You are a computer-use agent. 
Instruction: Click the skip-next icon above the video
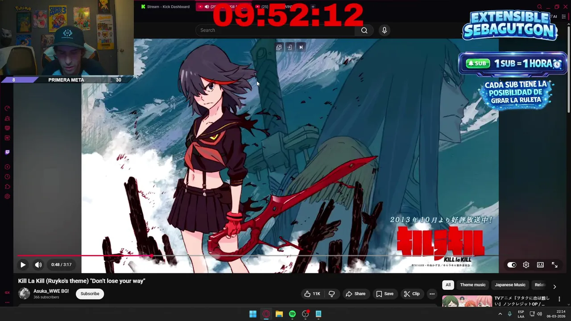tap(301, 47)
